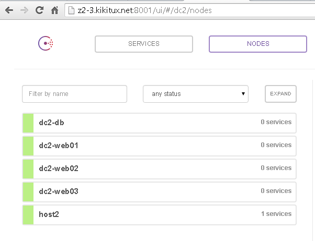Screen dimensions: 315x241
Task: Click host2's green status bar
Action: coord(28,215)
